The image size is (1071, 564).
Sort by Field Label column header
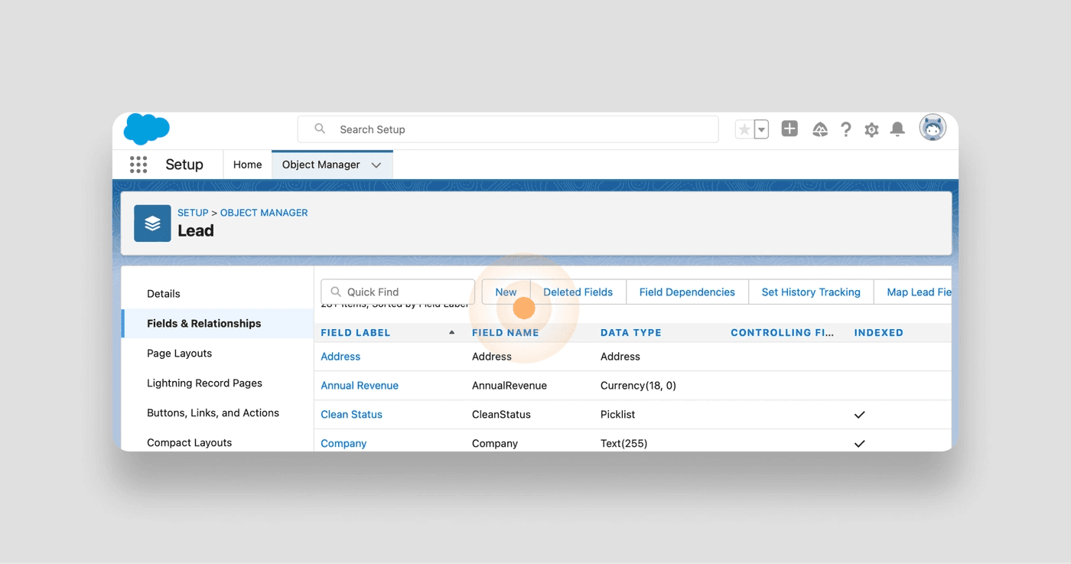pos(356,333)
